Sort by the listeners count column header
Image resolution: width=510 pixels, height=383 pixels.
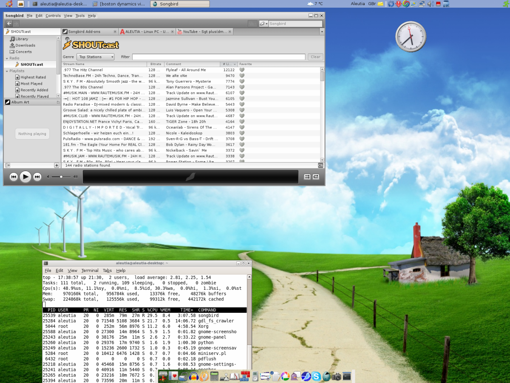229,64
